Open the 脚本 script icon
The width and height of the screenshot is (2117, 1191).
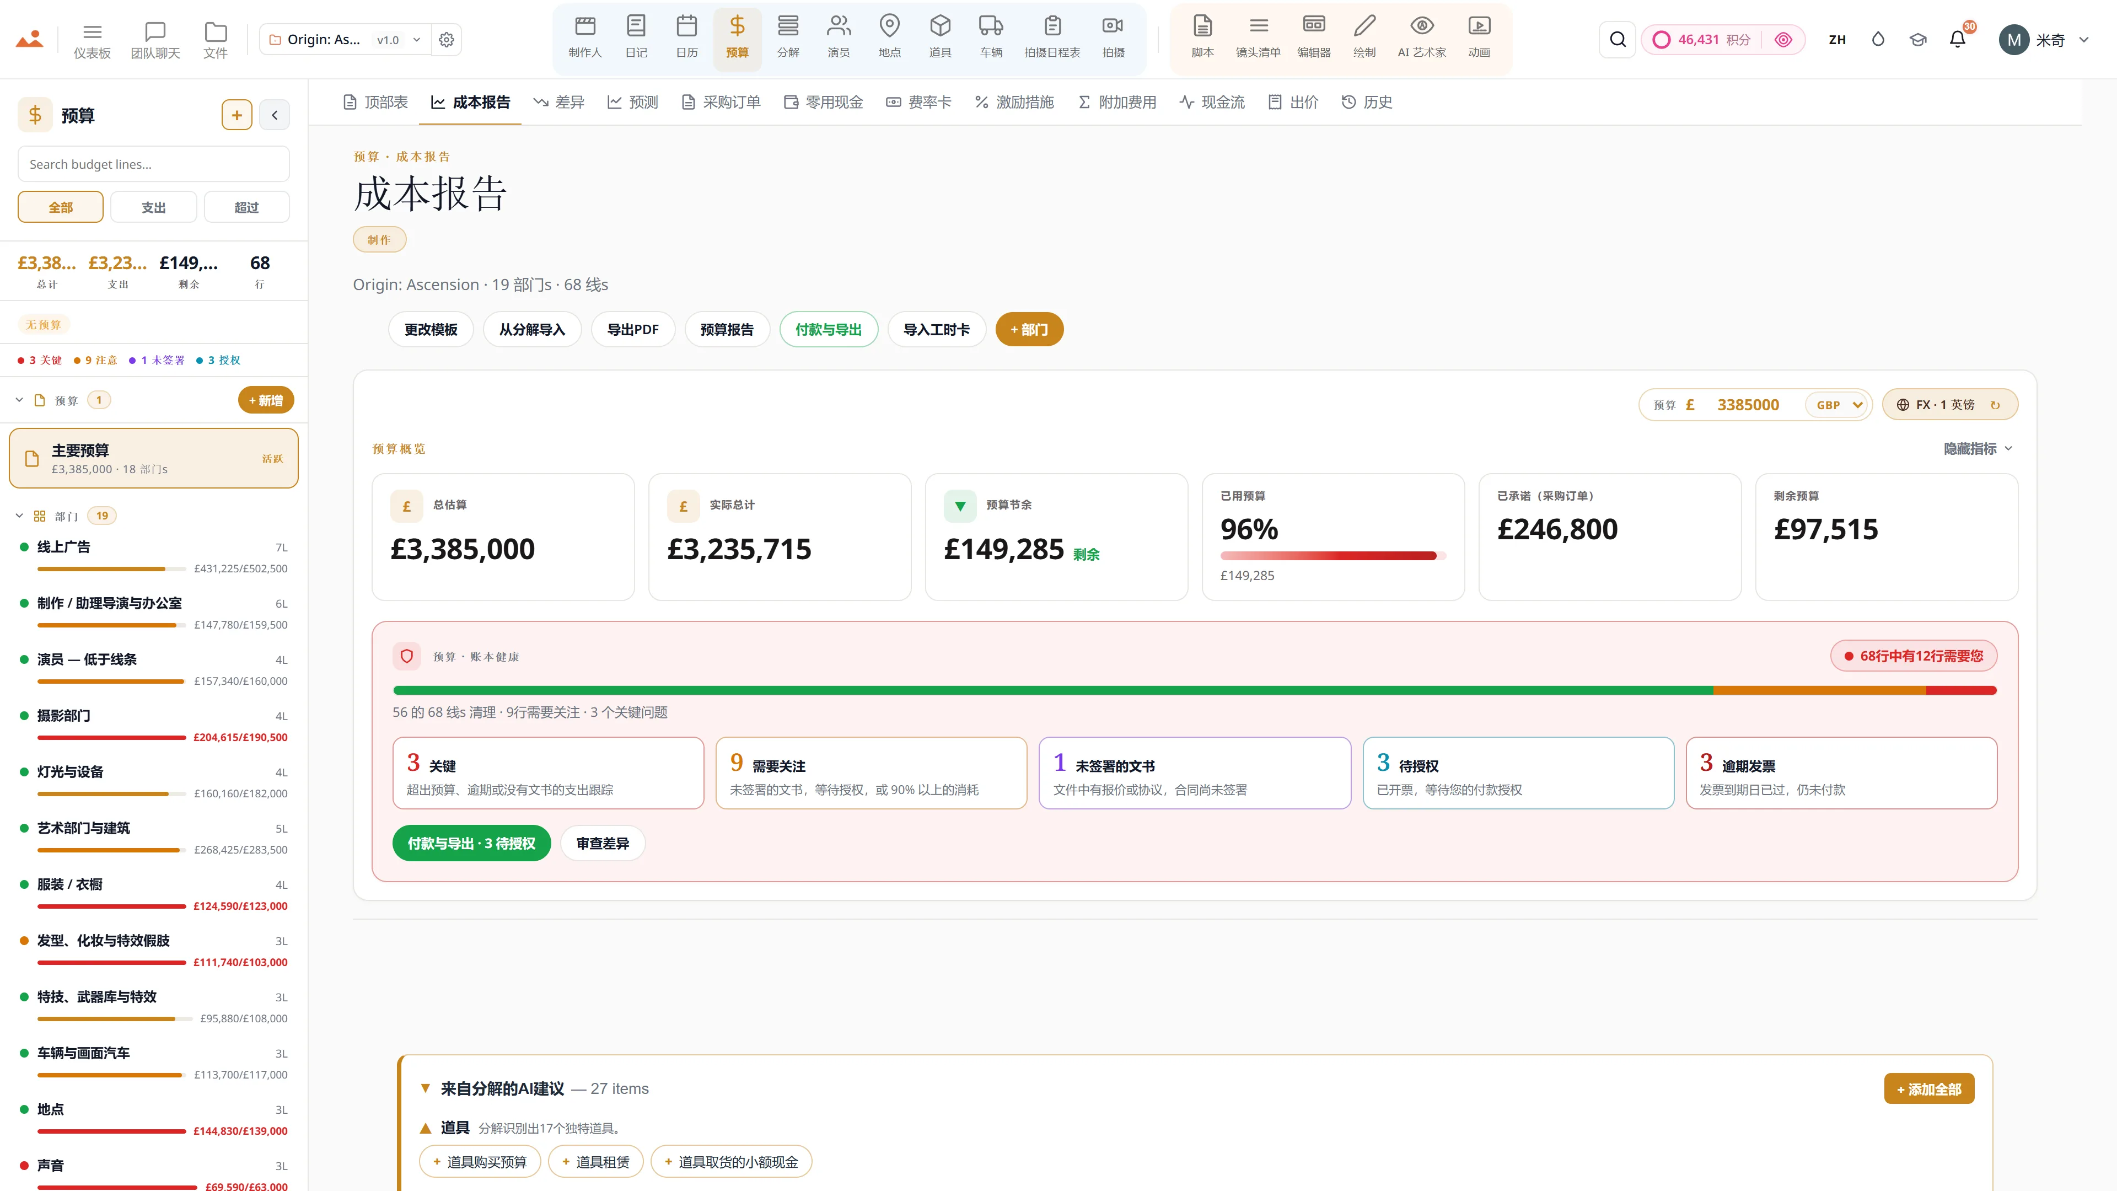click(x=1202, y=38)
